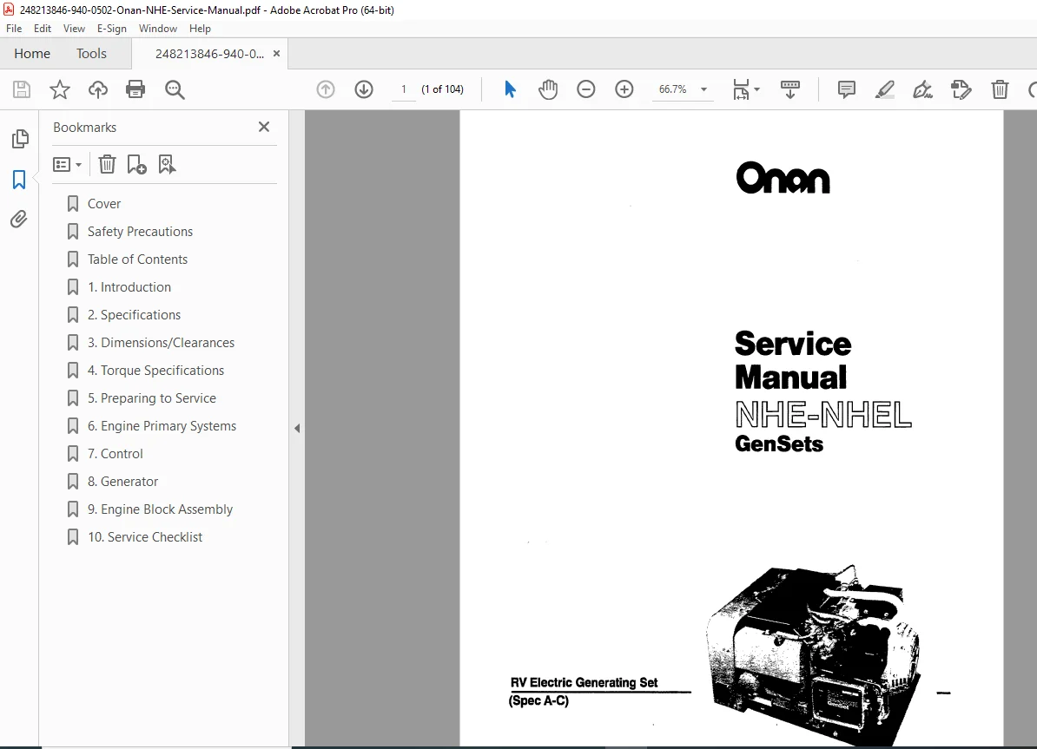
Task: Close the document tab
Action: click(276, 54)
